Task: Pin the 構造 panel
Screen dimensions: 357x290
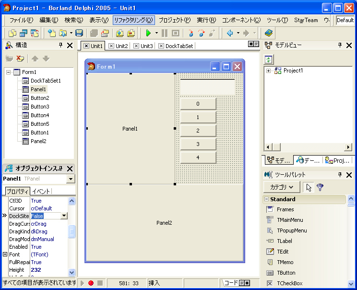Action: 60,45
